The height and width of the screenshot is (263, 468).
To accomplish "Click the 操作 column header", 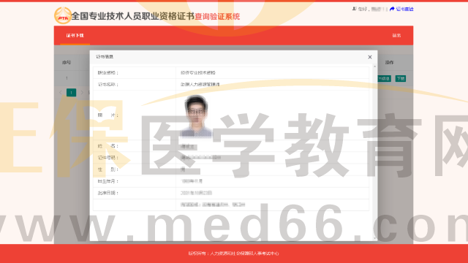I will pyautogui.click(x=389, y=62).
